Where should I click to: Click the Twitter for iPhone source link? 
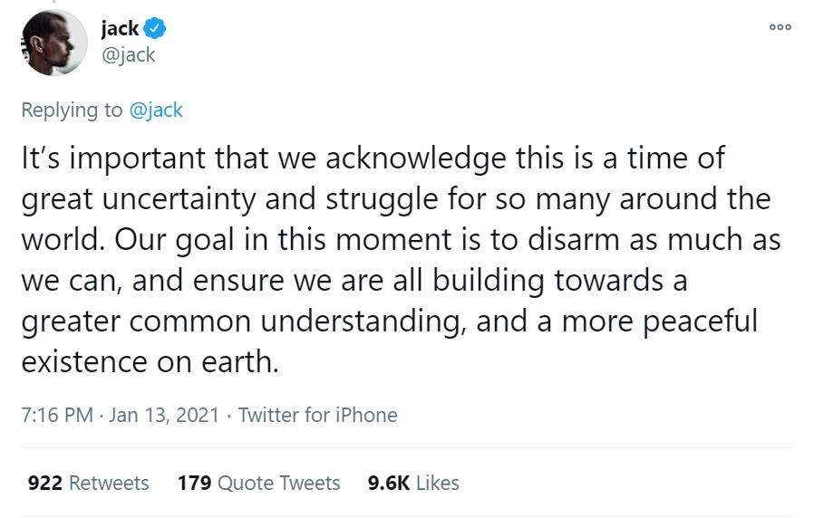click(x=317, y=415)
